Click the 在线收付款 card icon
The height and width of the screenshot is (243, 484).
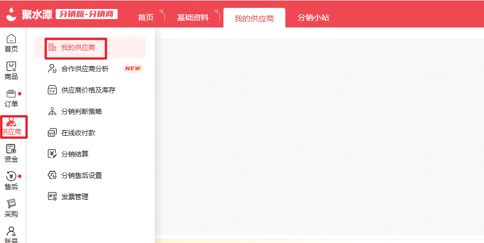52,133
